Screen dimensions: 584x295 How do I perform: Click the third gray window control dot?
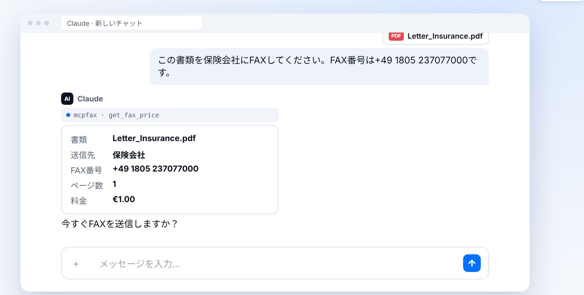[47, 23]
